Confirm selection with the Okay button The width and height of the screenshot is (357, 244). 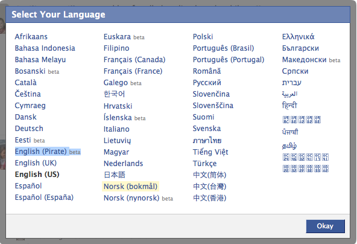click(325, 226)
